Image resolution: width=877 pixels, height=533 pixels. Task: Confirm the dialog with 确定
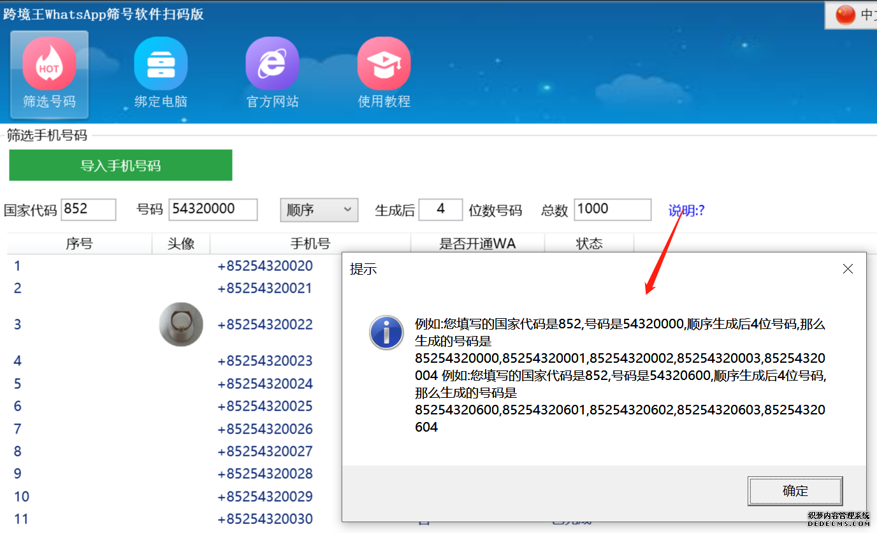click(795, 491)
